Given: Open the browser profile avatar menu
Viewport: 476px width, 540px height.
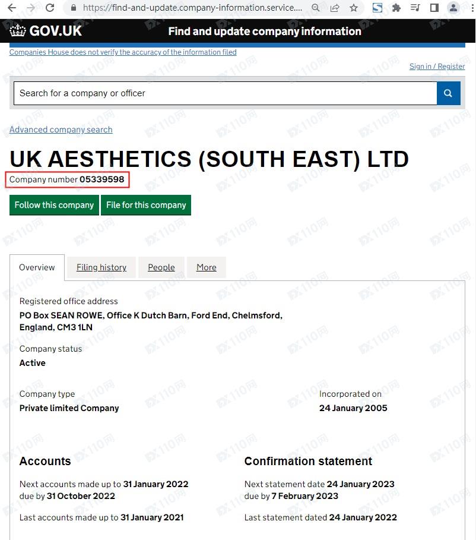Looking at the screenshot, I should [453, 8].
